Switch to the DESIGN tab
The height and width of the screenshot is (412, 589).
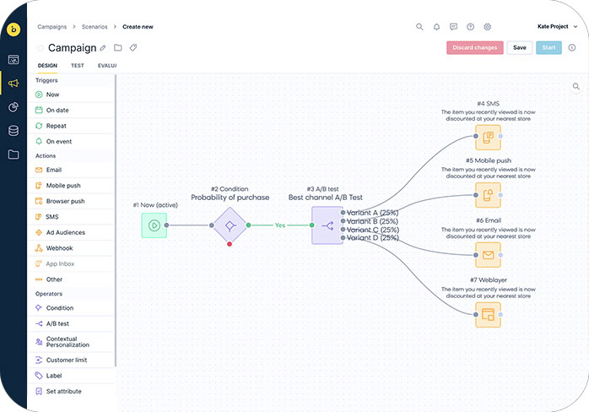(47, 65)
